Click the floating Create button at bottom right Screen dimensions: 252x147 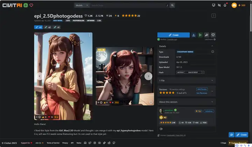point(242,135)
